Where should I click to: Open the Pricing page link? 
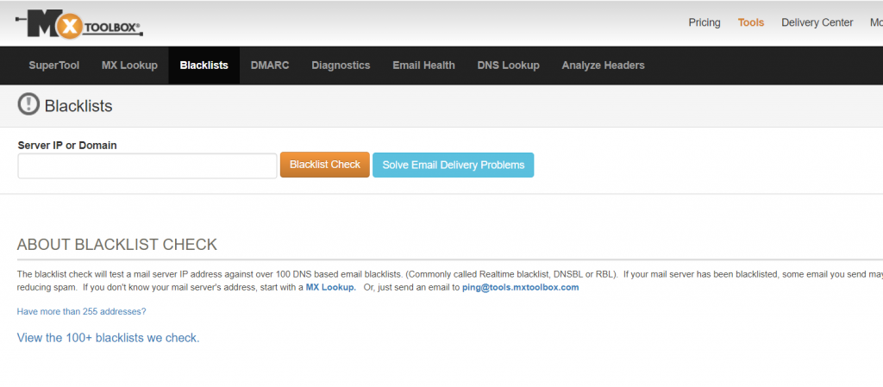point(704,22)
